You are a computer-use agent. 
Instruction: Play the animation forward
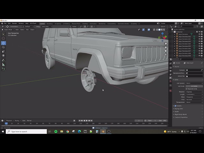click(87, 120)
